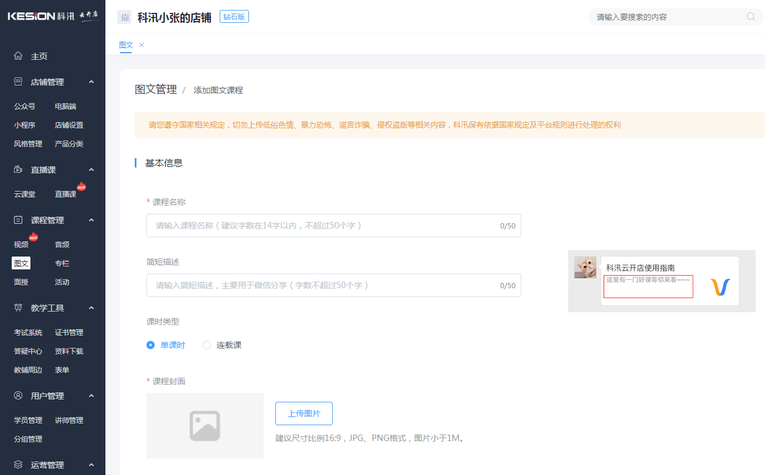Click the 店铺管理 storefront icon
Image resolution: width=765 pixels, height=475 pixels.
18,82
